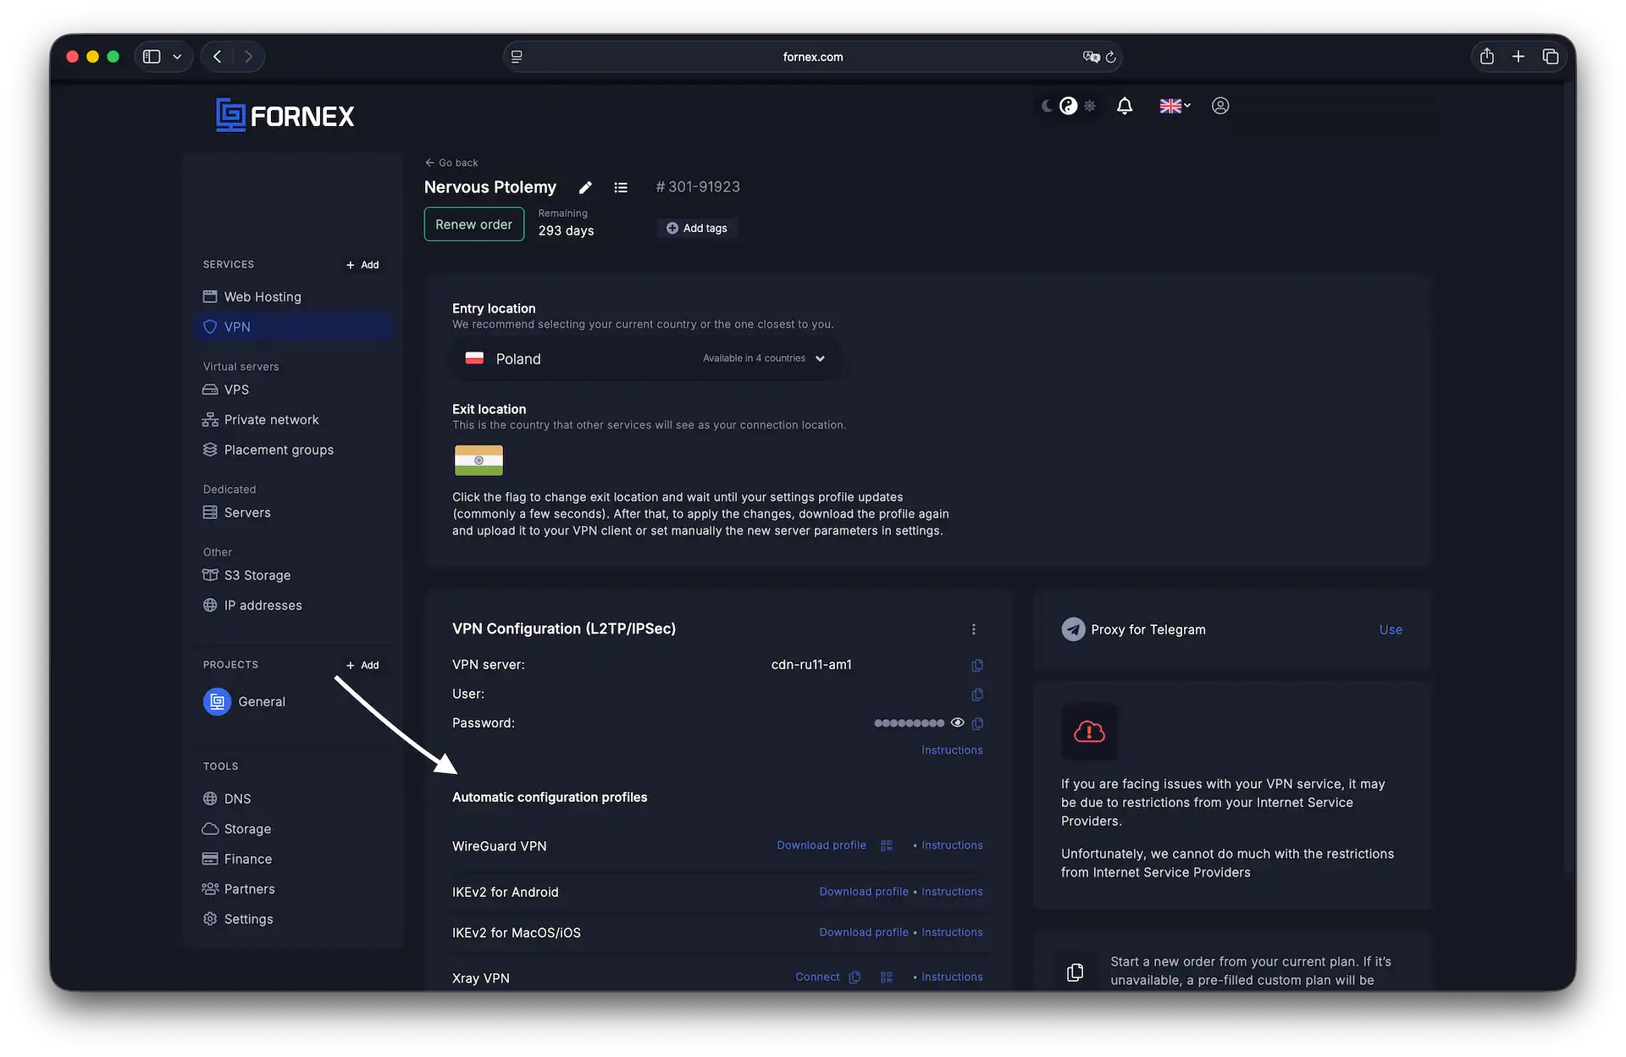Reveal password with eye icon

point(958,722)
